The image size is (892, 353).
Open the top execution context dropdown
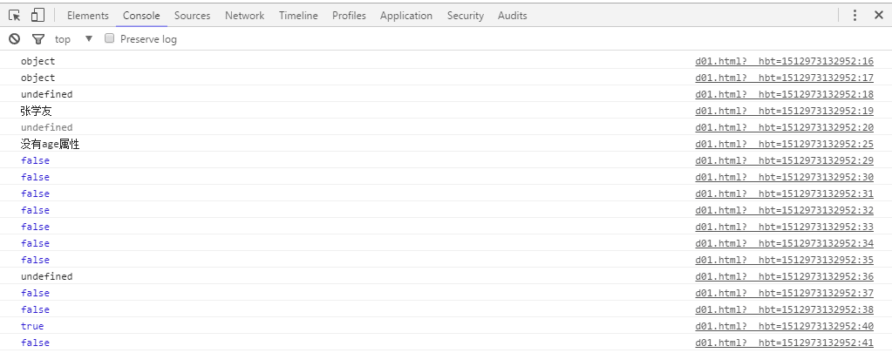pyautogui.click(x=74, y=39)
